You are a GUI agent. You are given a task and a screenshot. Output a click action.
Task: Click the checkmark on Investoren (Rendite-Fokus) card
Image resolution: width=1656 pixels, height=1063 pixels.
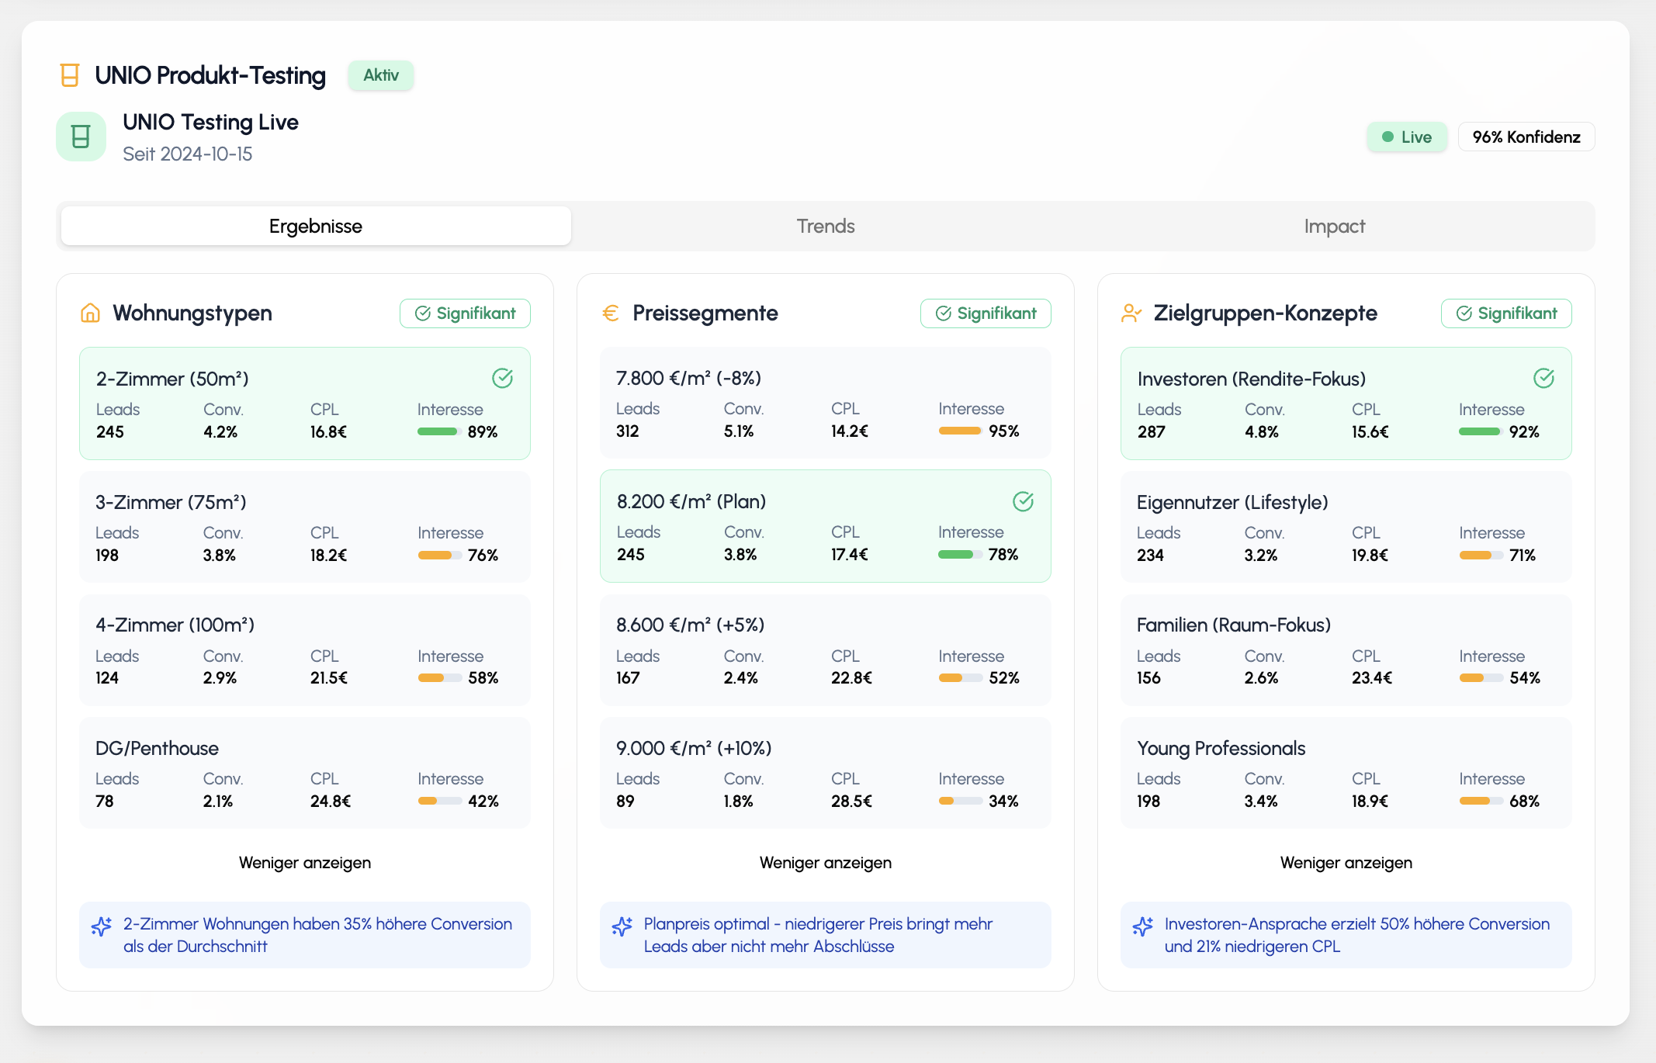point(1543,378)
